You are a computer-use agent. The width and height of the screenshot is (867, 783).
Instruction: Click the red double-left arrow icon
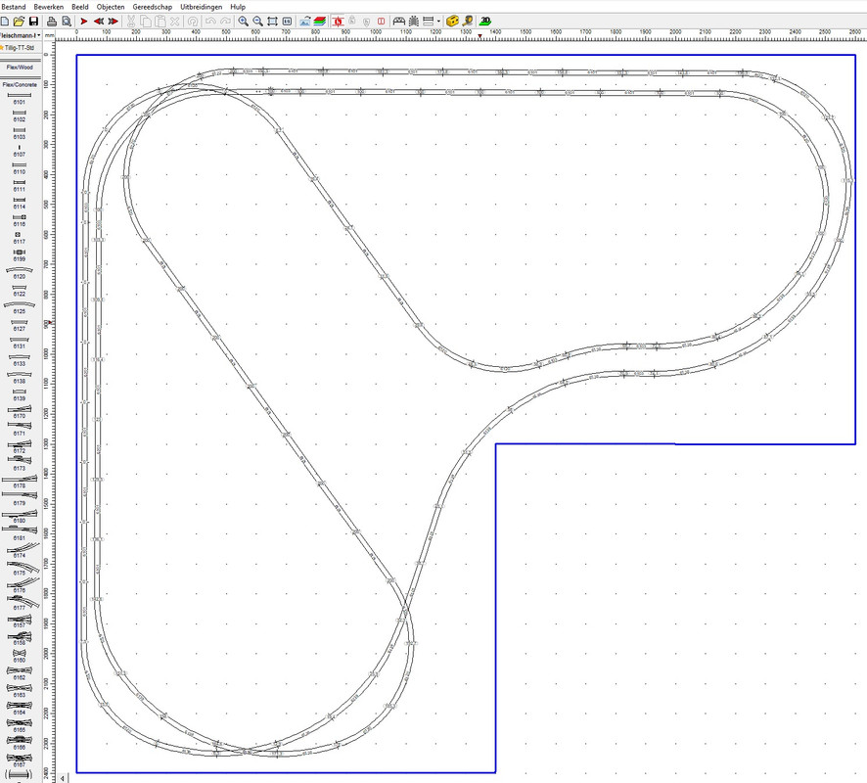[x=99, y=21]
